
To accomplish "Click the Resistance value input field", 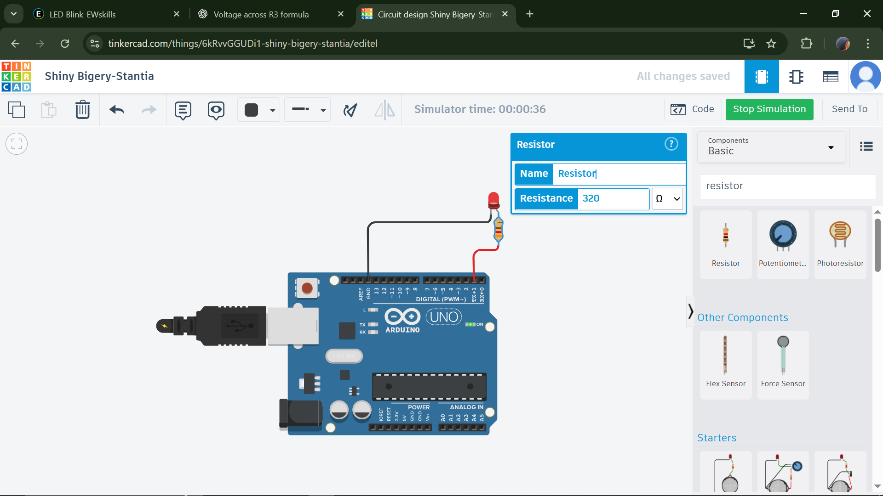I will click(x=613, y=198).
